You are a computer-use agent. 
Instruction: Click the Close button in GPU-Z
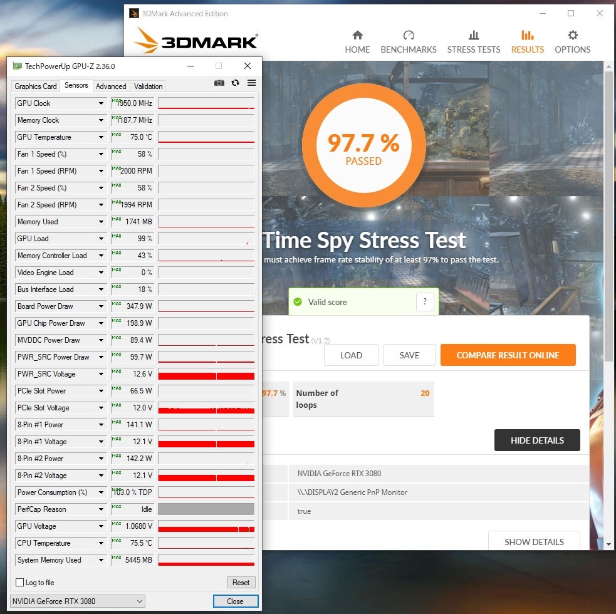[x=236, y=601]
